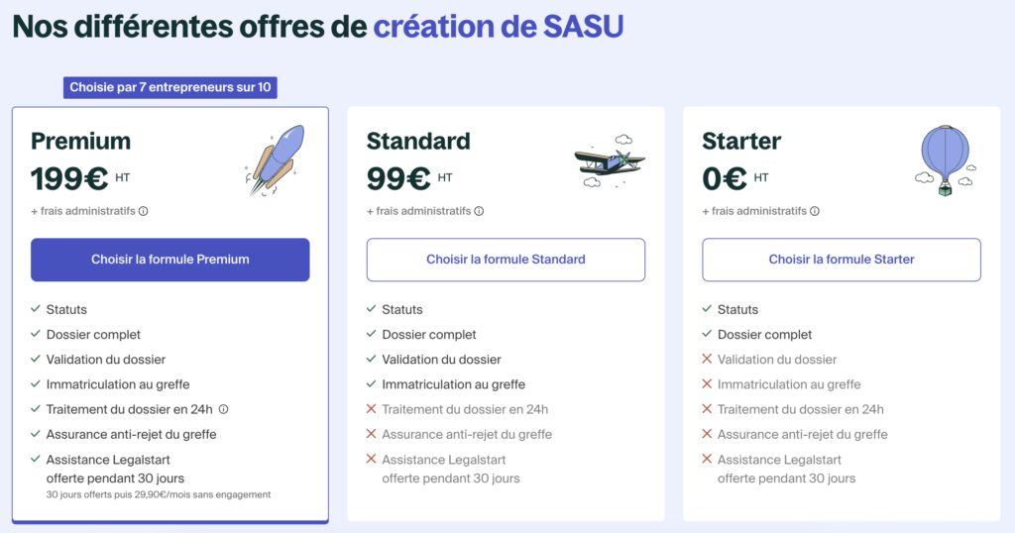1015x533 pixels.
Task: Choisir la formule Standard
Action: point(506,260)
